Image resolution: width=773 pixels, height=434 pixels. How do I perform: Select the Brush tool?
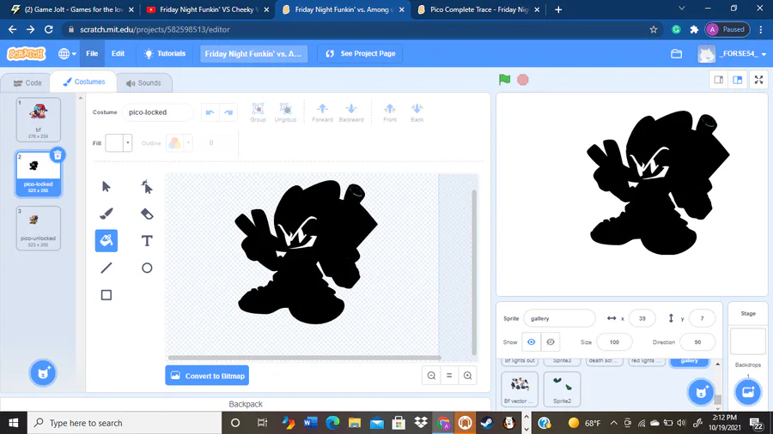106,214
